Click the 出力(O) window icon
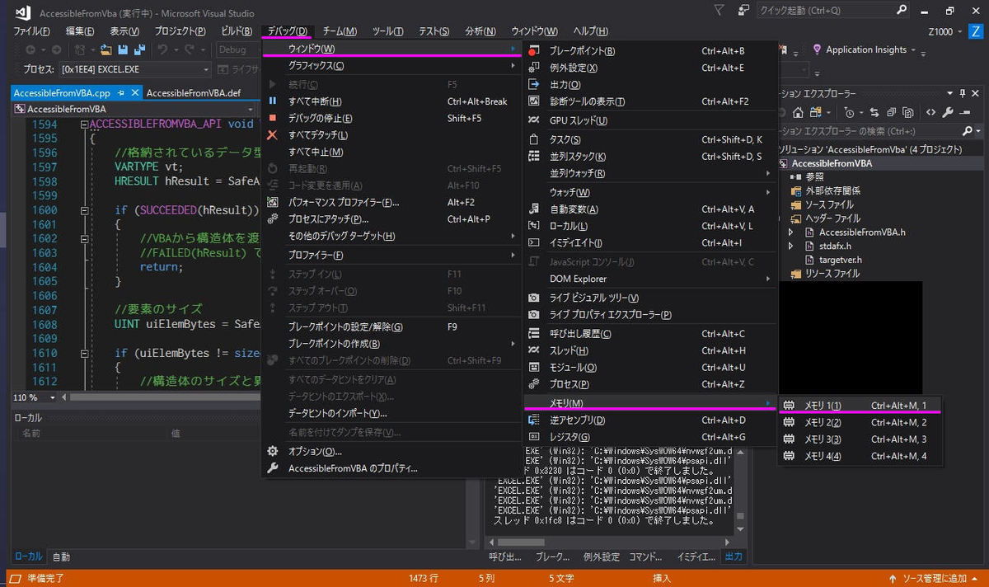 [x=533, y=84]
